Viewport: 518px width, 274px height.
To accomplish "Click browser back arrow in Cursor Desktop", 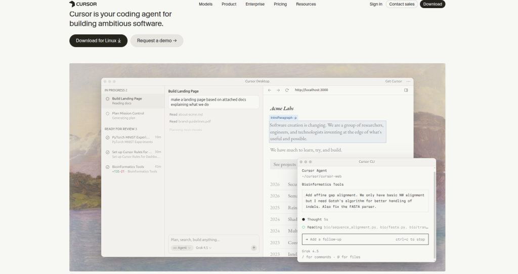I will coord(270,90).
